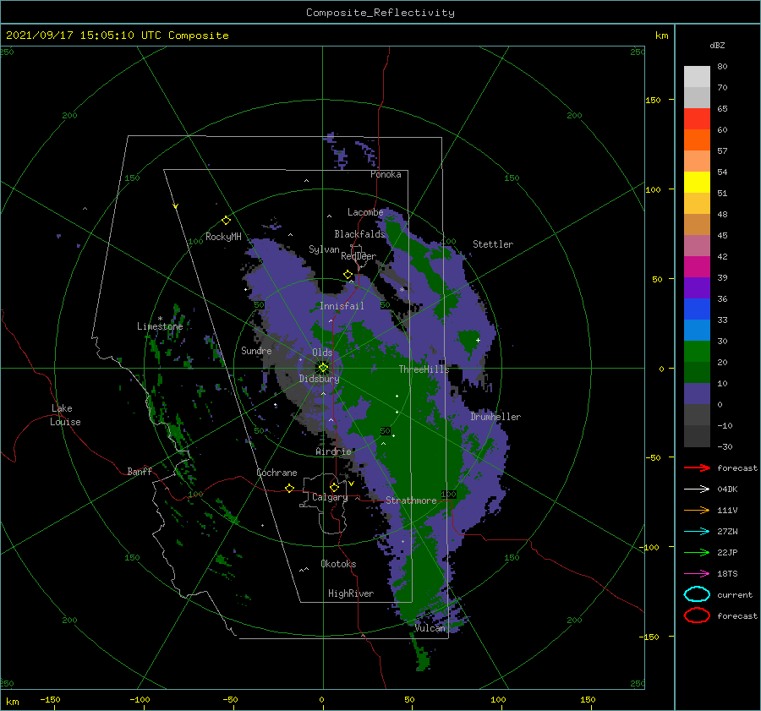Click the ThreeHills city label

pyautogui.click(x=424, y=369)
